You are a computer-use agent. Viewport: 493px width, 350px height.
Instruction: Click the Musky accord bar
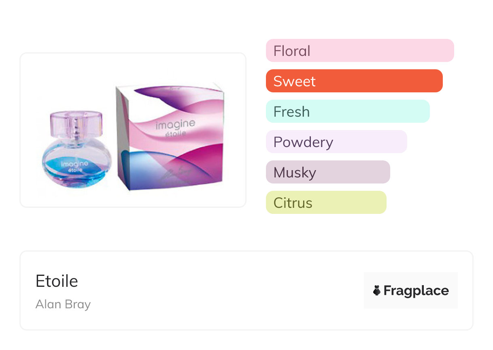click(x=327, y=172)
